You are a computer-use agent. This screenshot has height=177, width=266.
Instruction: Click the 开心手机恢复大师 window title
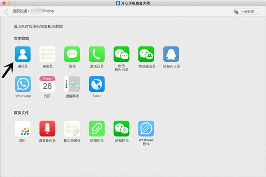135,3
